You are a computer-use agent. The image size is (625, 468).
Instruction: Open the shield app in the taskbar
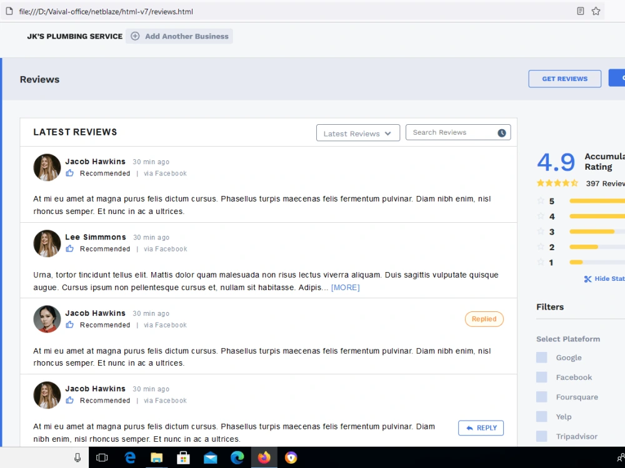(x=291, y=457)
